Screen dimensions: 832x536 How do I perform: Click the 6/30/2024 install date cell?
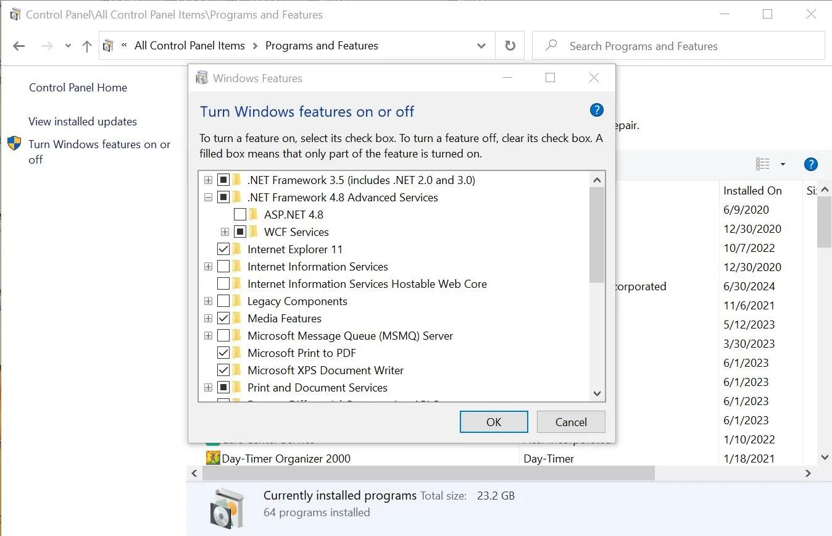point(749,287)
